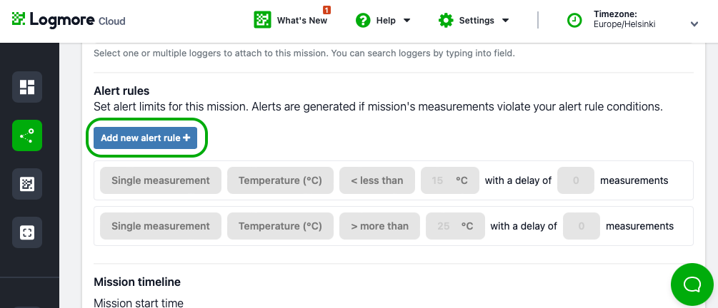This screenshot has width=718, height=308.
Task: Expand the Help dropdown menu
Action: [407, 21]
